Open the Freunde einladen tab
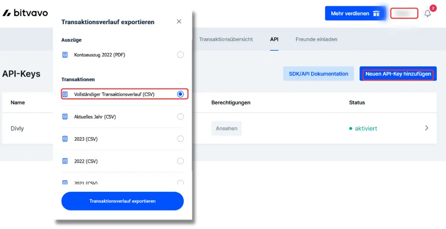Image resolution: width=446 pixels, height=229 pixels. click(316, 39)
